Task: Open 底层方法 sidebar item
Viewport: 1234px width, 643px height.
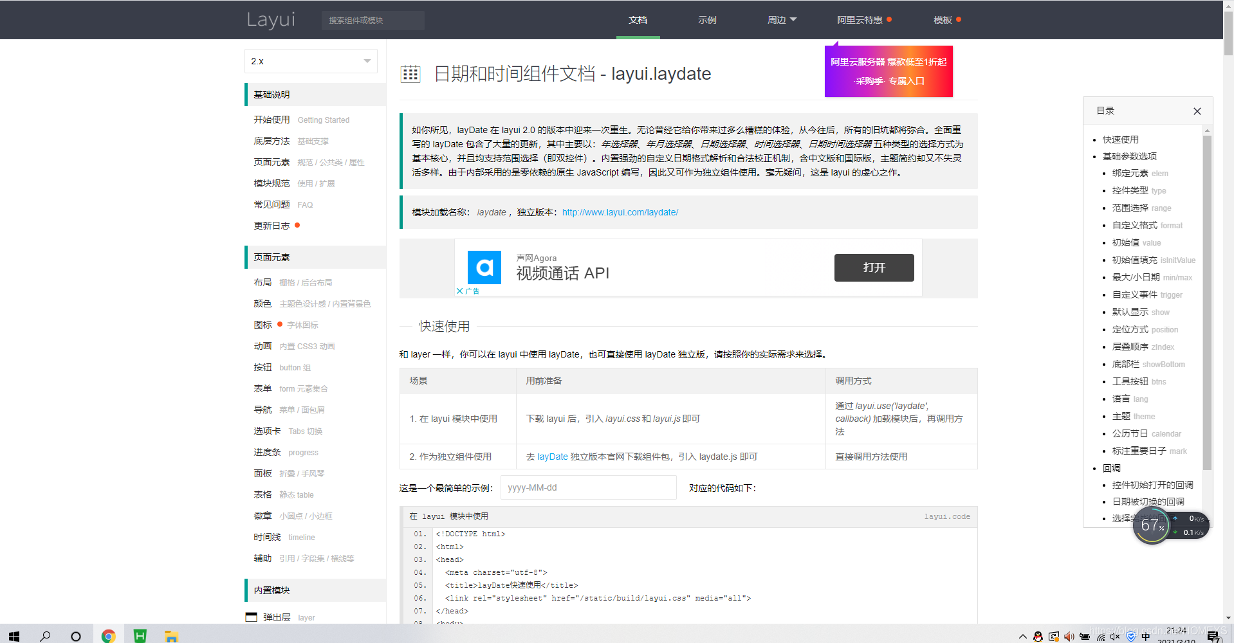Action: coord(291,141)
